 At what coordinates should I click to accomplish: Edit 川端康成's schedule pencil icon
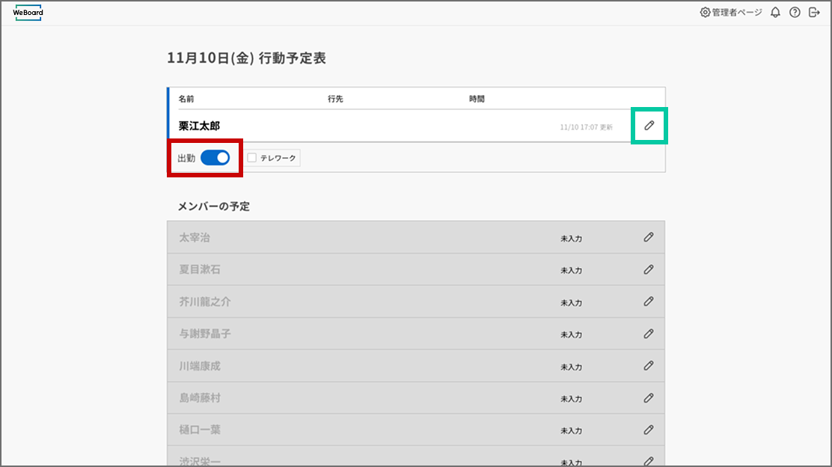tap(648, 366)
